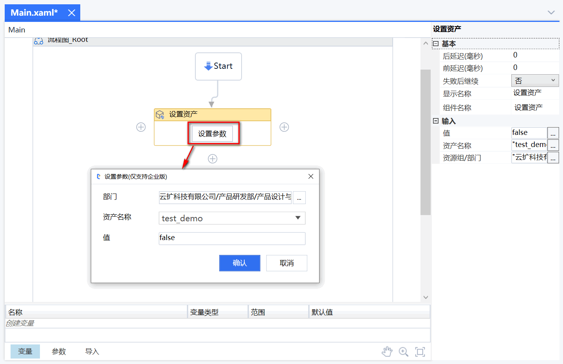Click the 前延迟(毫秒) value field
Screen dimensions: 563x364
[x=535, y=68]
